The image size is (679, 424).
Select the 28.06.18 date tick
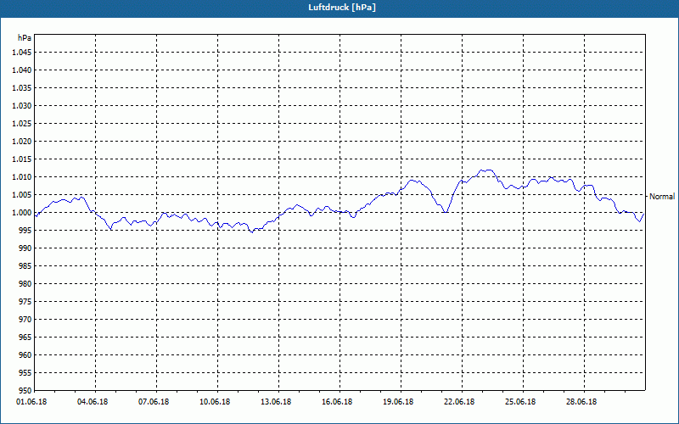tap(581, 402)
